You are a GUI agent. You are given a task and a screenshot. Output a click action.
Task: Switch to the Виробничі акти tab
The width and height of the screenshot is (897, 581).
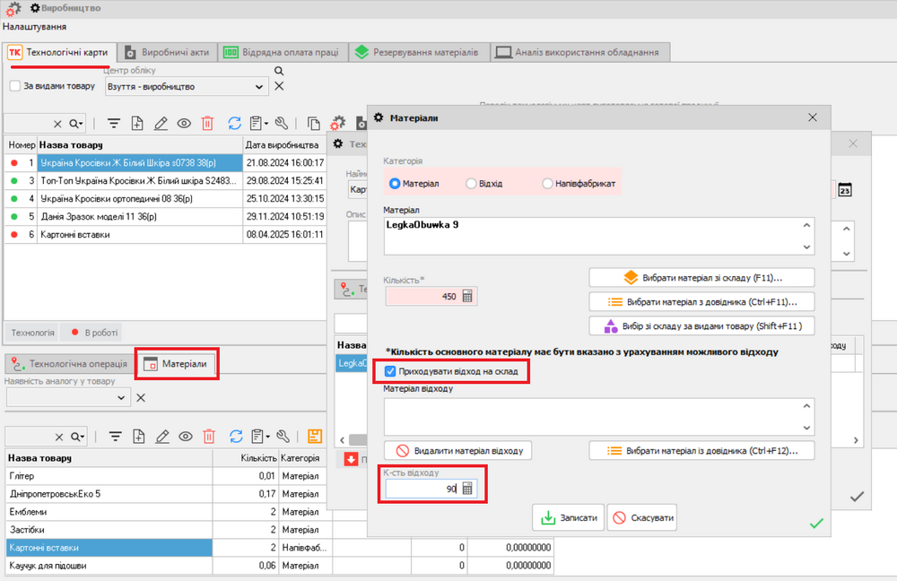(167, 52)
